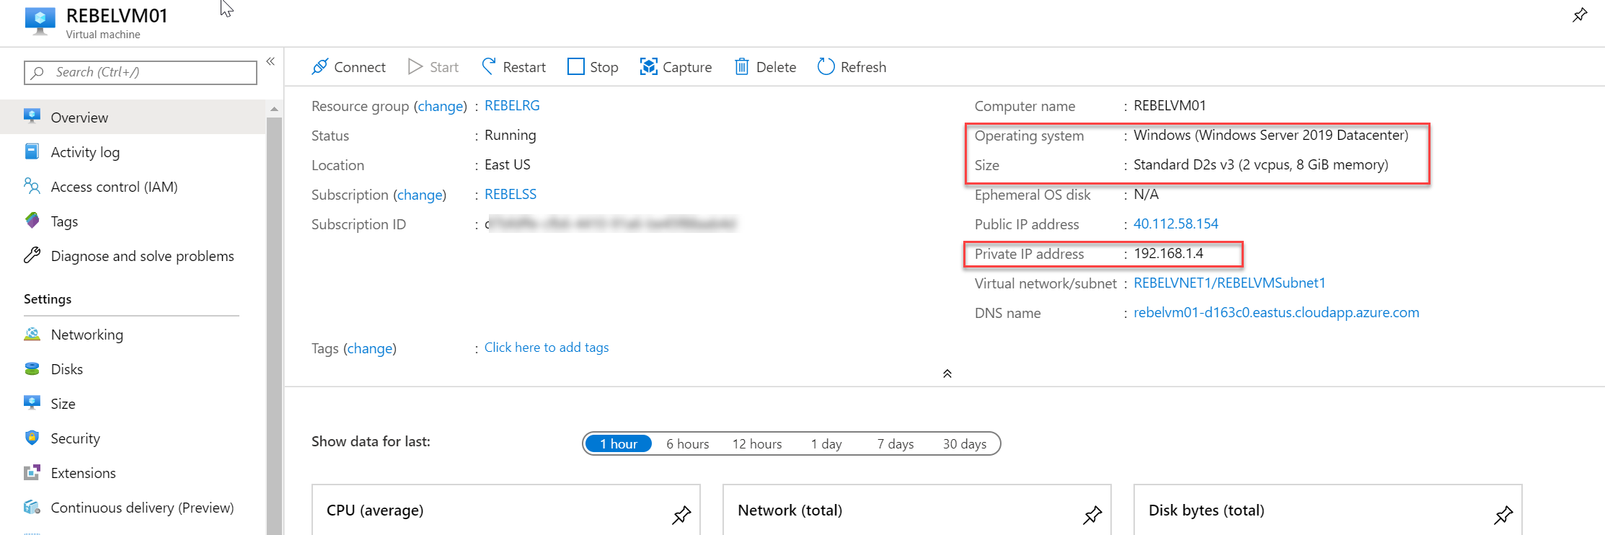Open the Activity log section
Screen dimensions: 1605x535
pyautogui.click(x=85, y=152)
